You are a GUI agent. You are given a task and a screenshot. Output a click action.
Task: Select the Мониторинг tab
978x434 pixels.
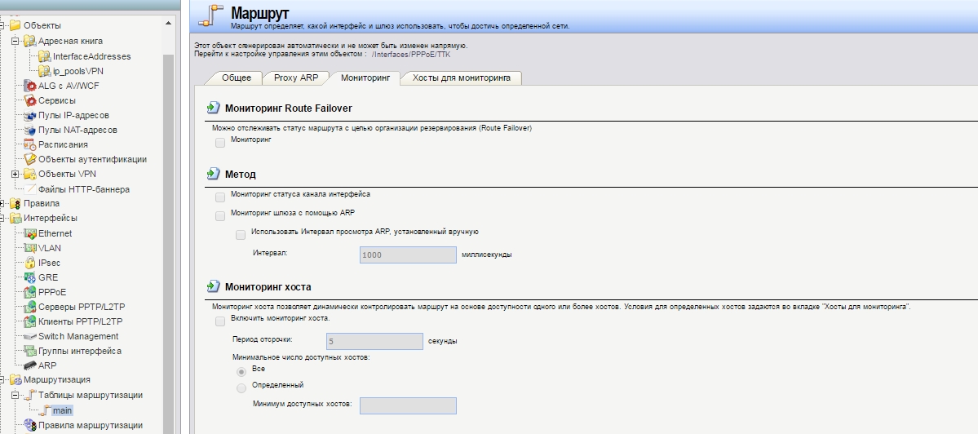point(365,78)
